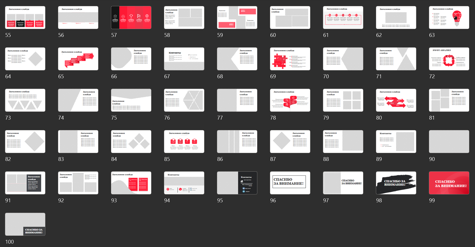475x247 pixels.
Task: Click slide 61 with red dashed timeline
Action: [343, 18]
